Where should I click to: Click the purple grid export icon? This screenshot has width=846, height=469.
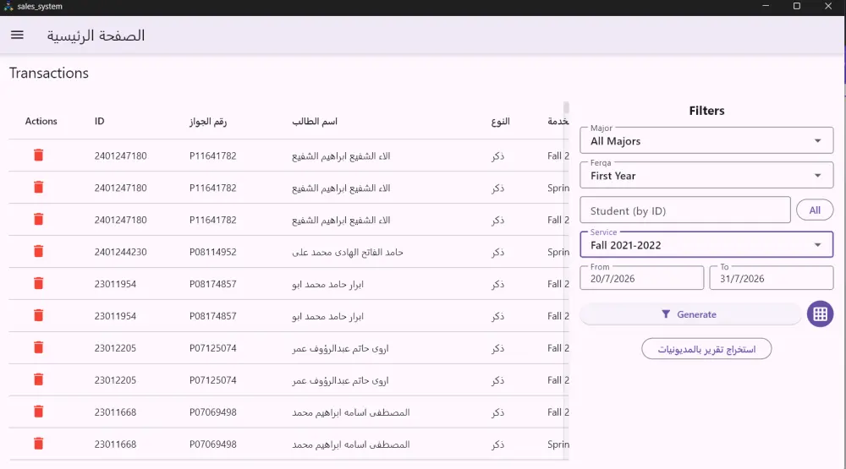tap(820, 314)
